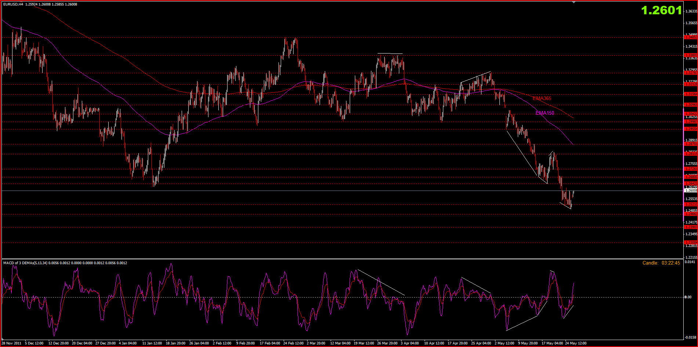Screen dimensions: 698x347
Task: Click the 1.32787 red price level label
Action: pos(691,73)
